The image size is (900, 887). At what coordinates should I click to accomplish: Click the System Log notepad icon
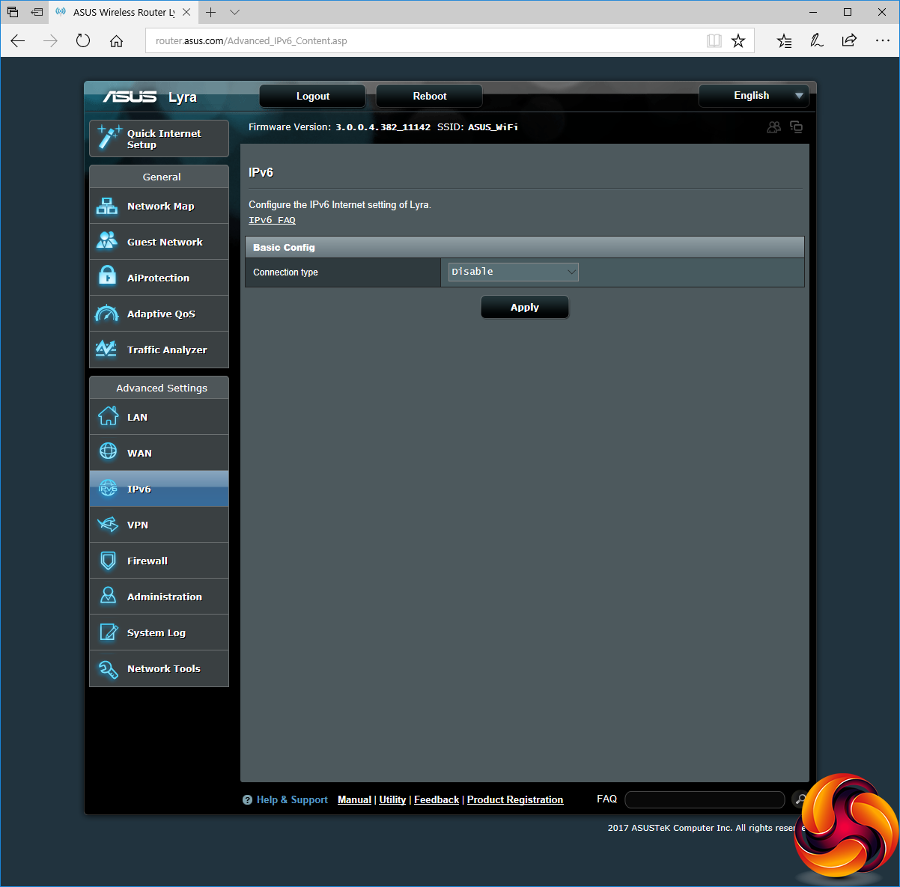point(109,632)
